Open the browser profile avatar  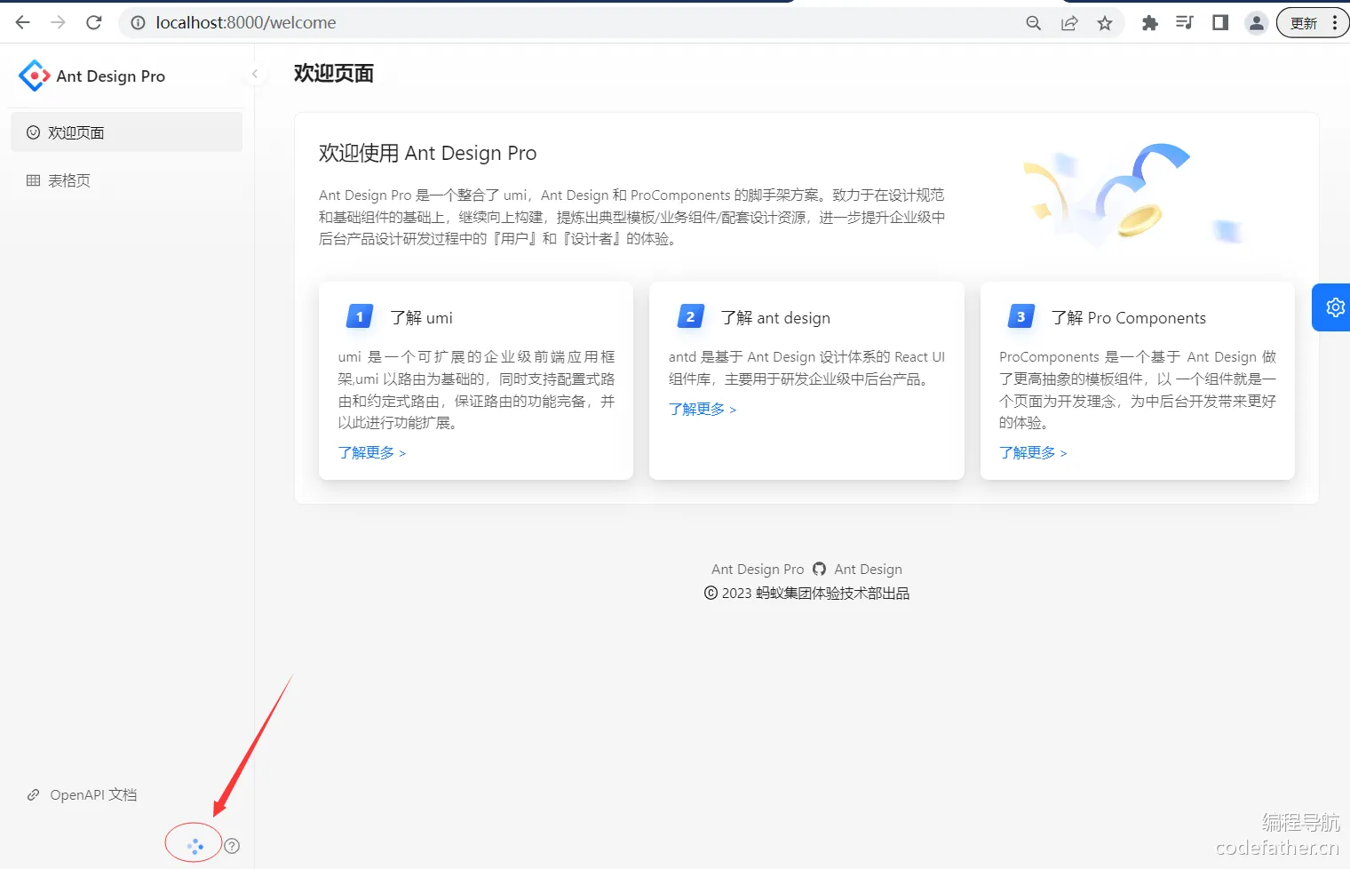click(1256, 23)
